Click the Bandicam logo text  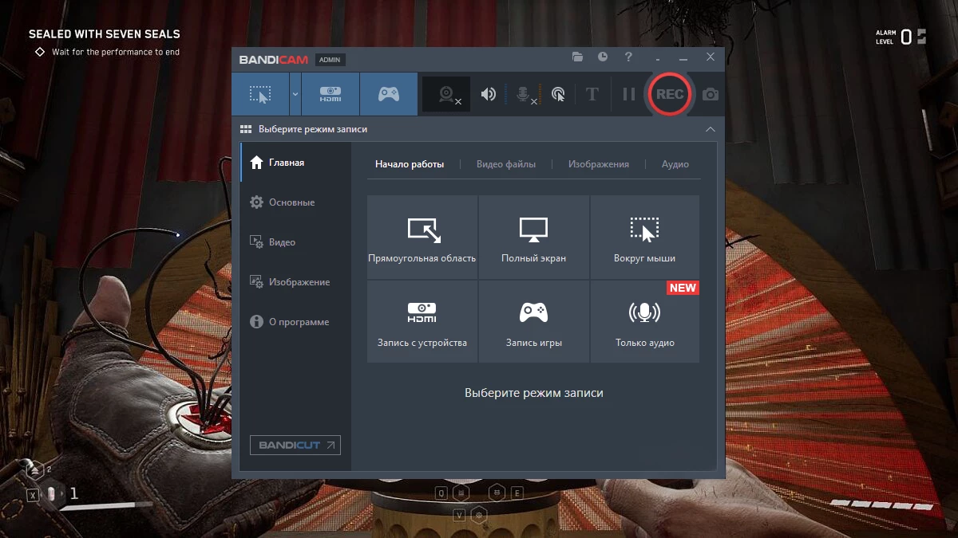(274, 60)
